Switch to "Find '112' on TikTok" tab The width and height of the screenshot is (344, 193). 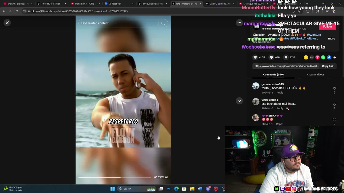coord(51,4)
